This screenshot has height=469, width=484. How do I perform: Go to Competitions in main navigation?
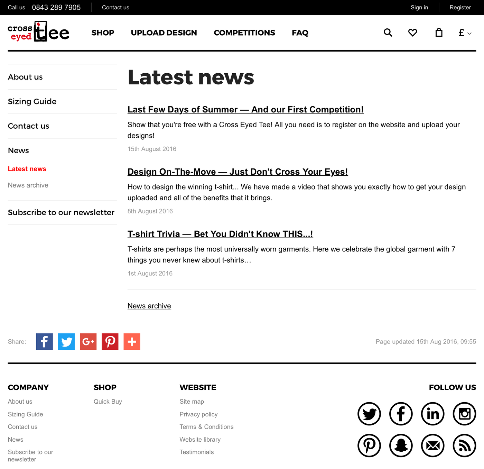pos(244,33)
